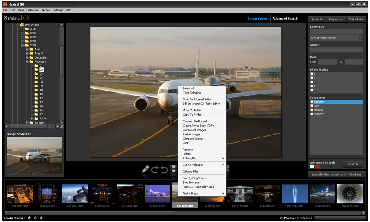Image resolution: width=370 pixels, height=222 pixels.
Task: Click the thumbnail strip horizontal scrollbar
Action: (x=91, y=213)
